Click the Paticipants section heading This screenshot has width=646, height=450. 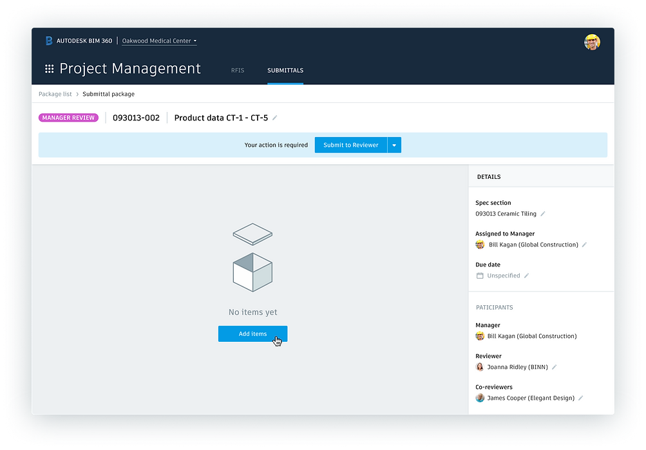pos(495,308)
